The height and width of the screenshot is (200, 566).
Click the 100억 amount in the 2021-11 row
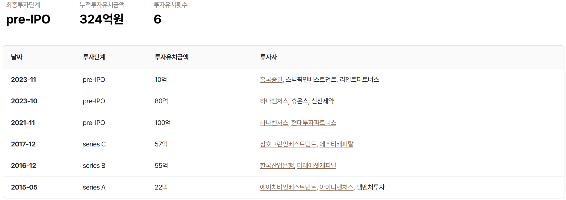pyautogui.click(x=162, y=123)
